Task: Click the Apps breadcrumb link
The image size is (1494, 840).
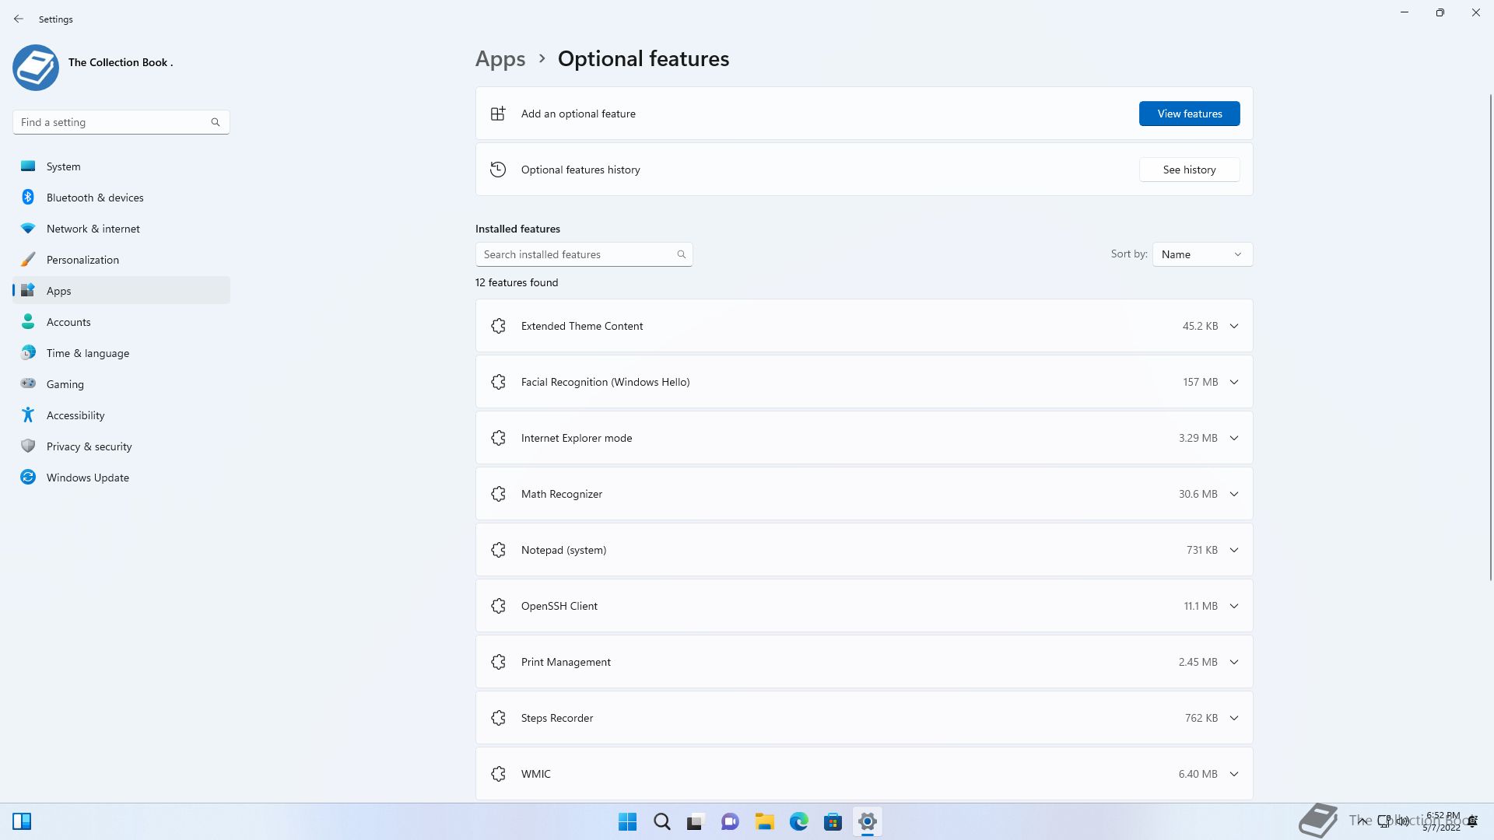Action: click(x=500, y=59)
